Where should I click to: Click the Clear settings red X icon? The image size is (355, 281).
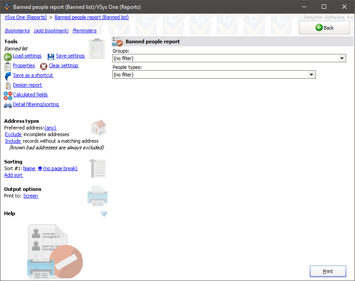(43, 66)
